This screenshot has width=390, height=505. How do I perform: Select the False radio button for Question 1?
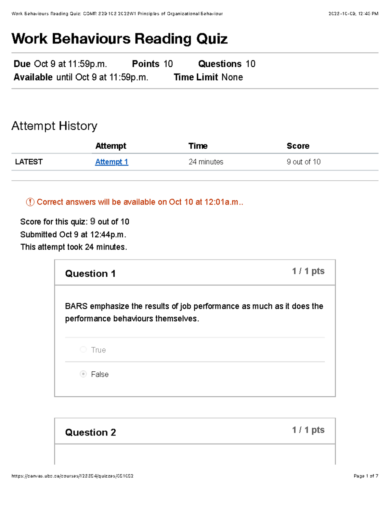click(83, 374)
